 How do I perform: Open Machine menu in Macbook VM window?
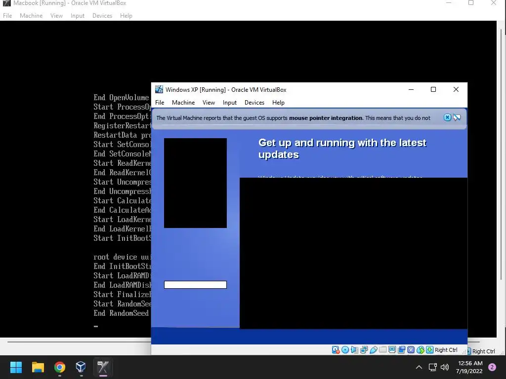31,16
